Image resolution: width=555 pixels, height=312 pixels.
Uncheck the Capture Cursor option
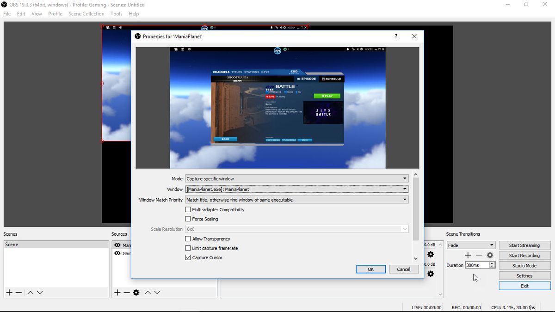(x=188, y=257)
